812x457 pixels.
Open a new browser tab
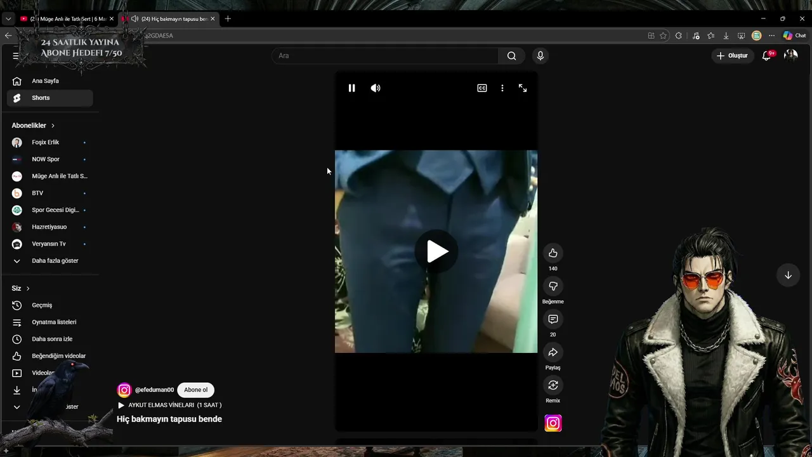coord(228,19)
